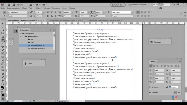187x105 pixels.
Task: Select the Scissors tool
Action: (x=3, y=60)
